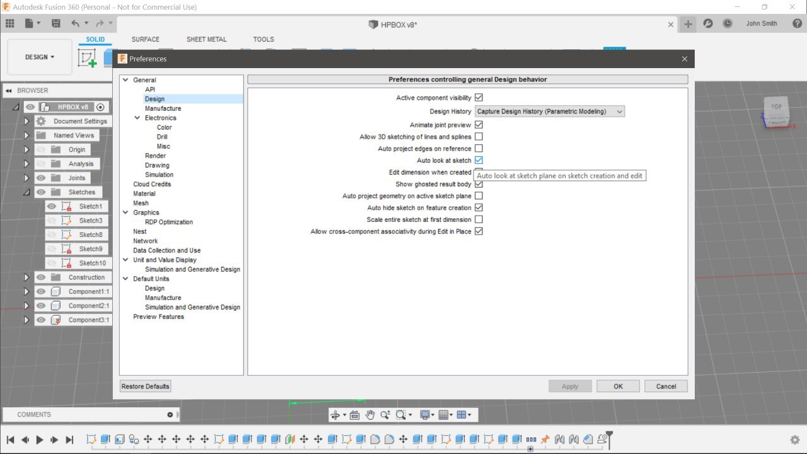Switch to the TOOLS tab
The width and height of the screenshot is (807, 454).
[x=264, y=39]
